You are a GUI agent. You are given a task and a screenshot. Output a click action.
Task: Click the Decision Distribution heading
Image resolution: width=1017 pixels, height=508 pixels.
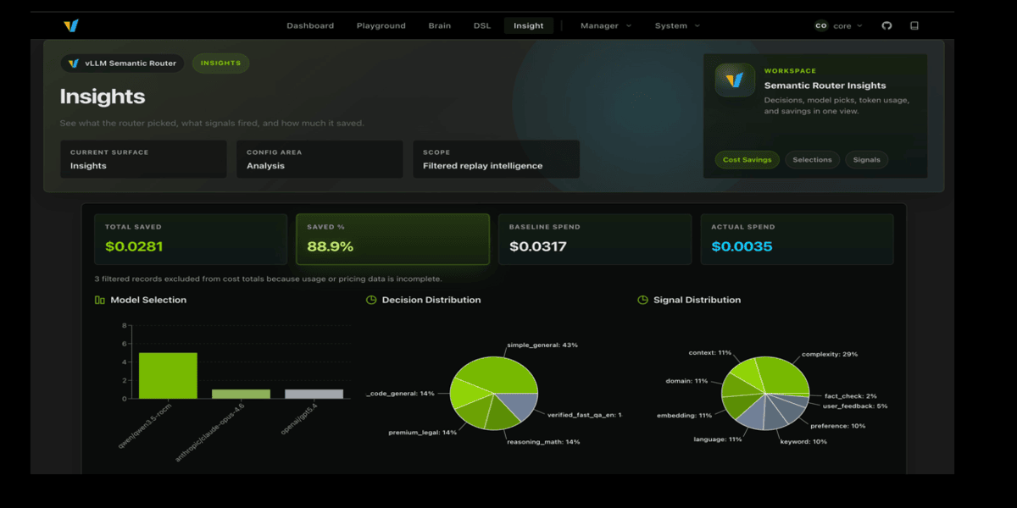[431, 300]
